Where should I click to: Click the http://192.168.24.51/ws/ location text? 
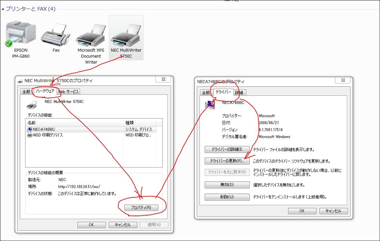click(79, 187)
